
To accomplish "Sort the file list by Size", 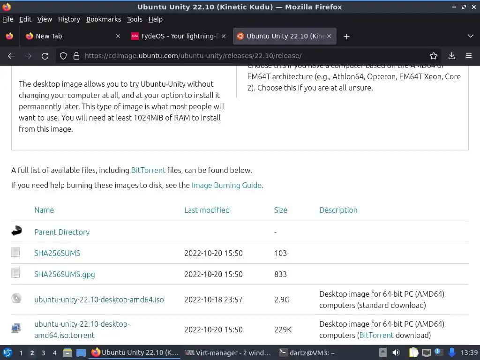I will [x=281, y=210].
